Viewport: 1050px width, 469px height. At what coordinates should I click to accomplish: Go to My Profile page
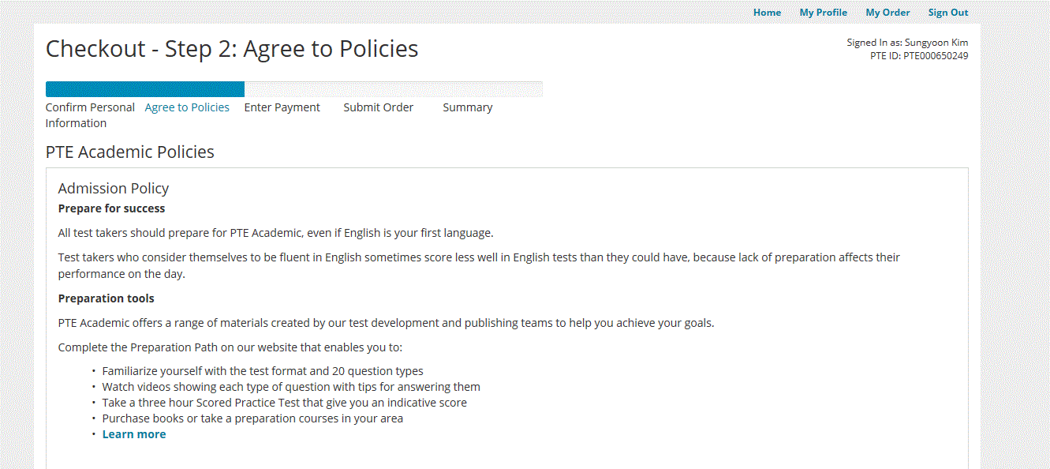point(823,13)
